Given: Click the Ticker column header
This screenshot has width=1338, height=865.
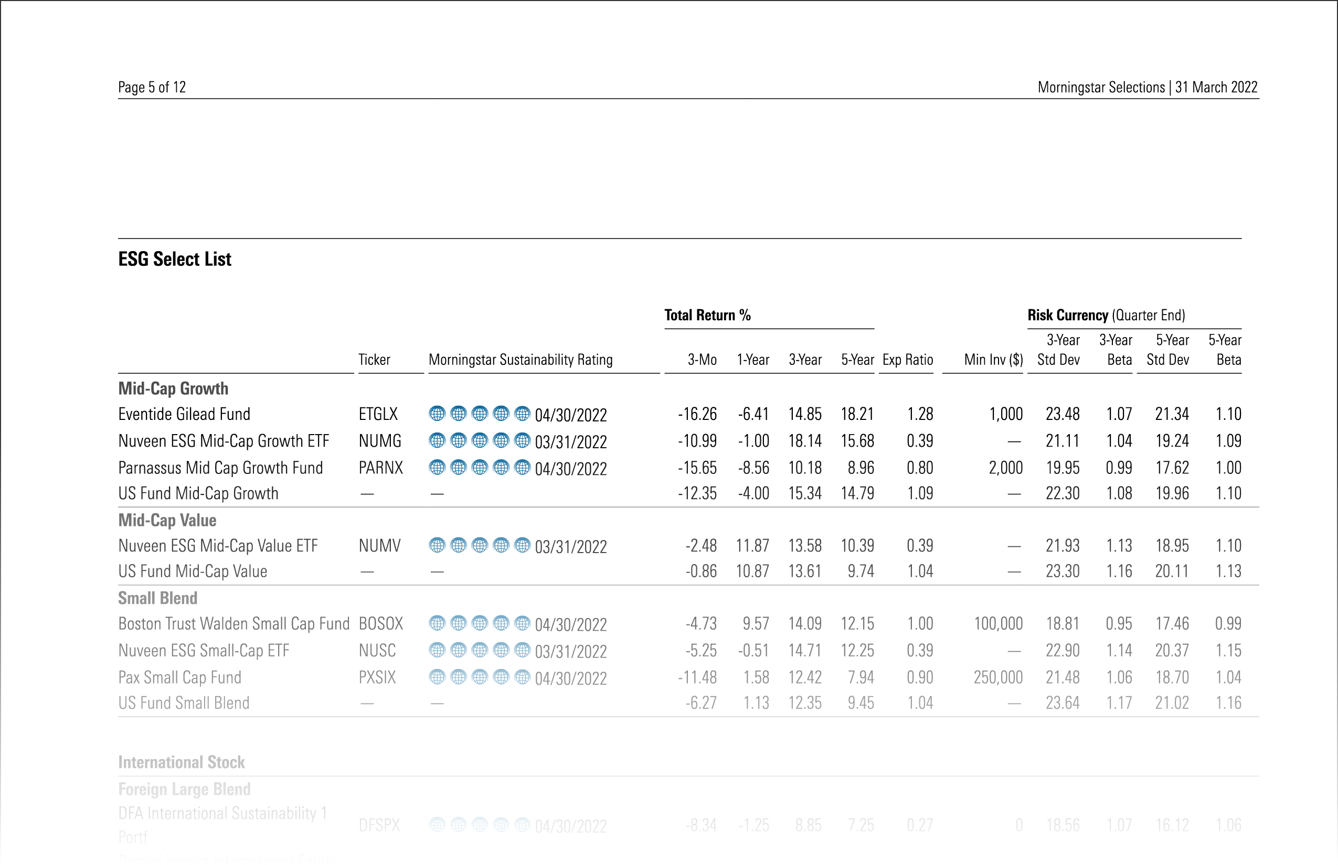Looking at the screenshot, I should [x=374, y=360].
